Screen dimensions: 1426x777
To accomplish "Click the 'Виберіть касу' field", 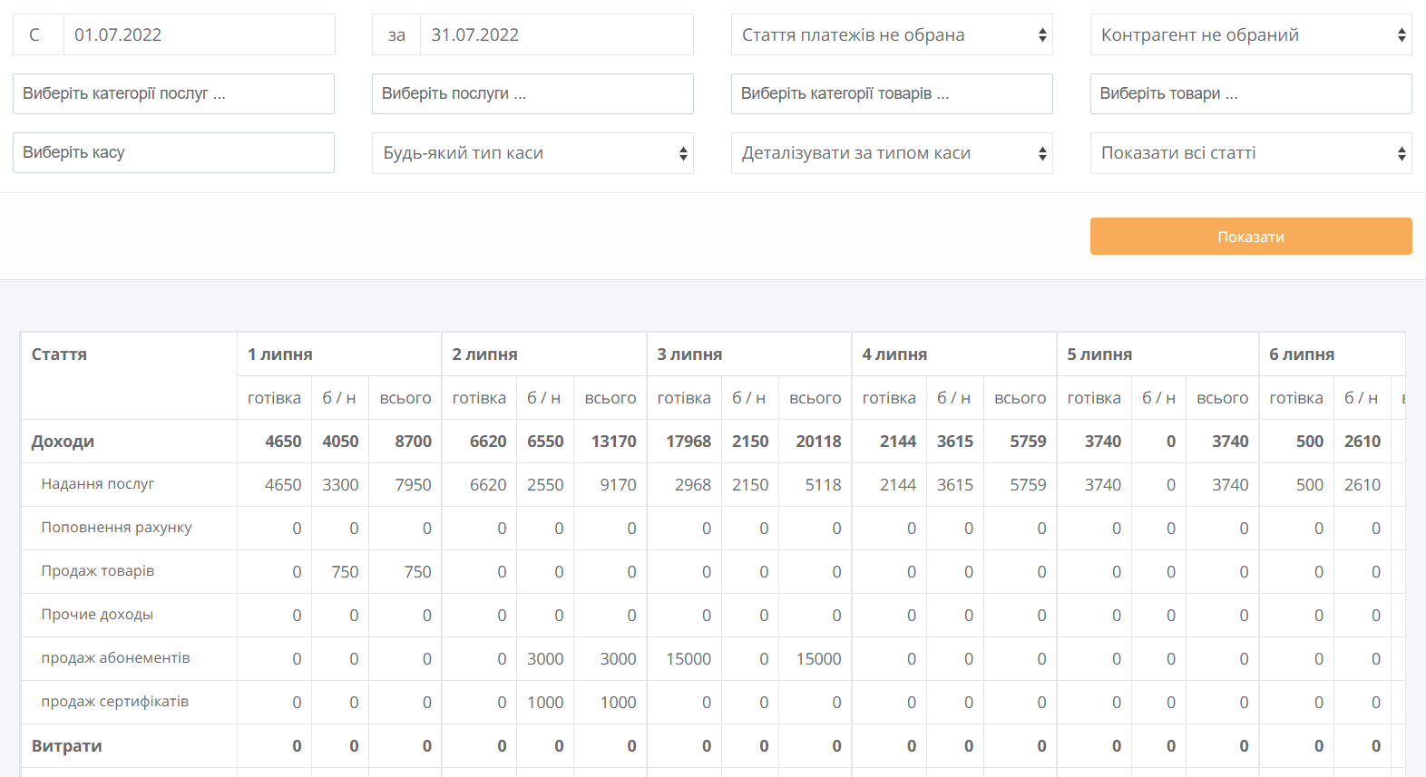I will point(173,153).
